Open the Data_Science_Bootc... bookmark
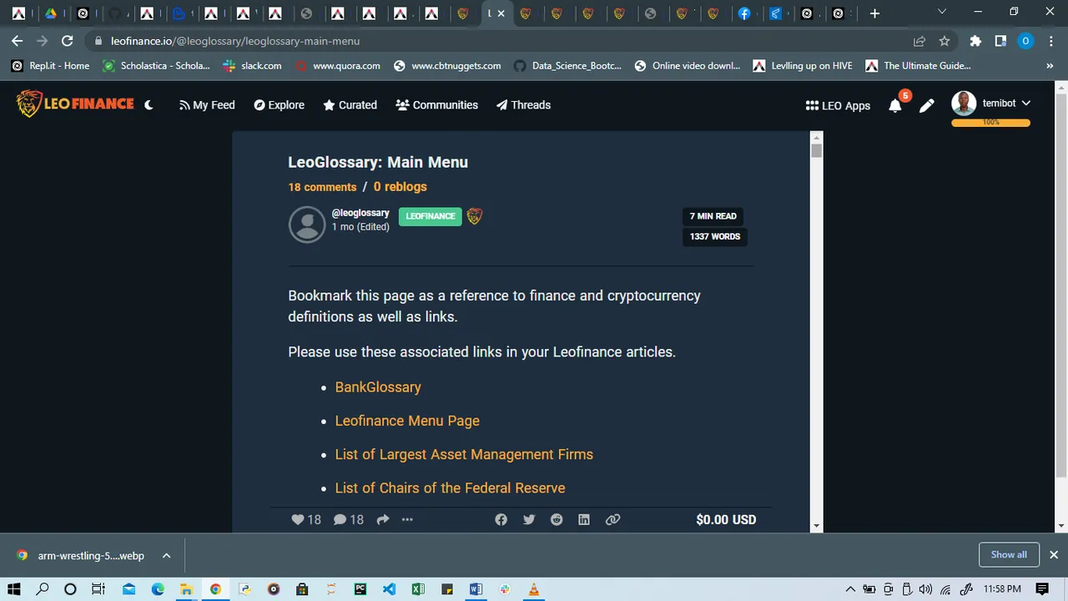 (x=567, y=66)
